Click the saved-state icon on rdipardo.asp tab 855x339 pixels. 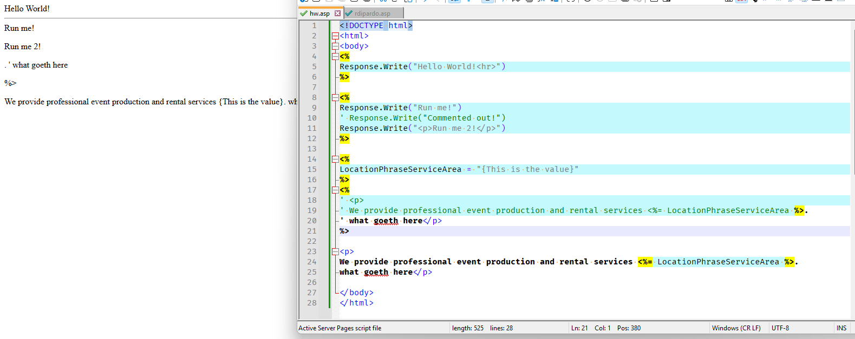tap(349, 14)
